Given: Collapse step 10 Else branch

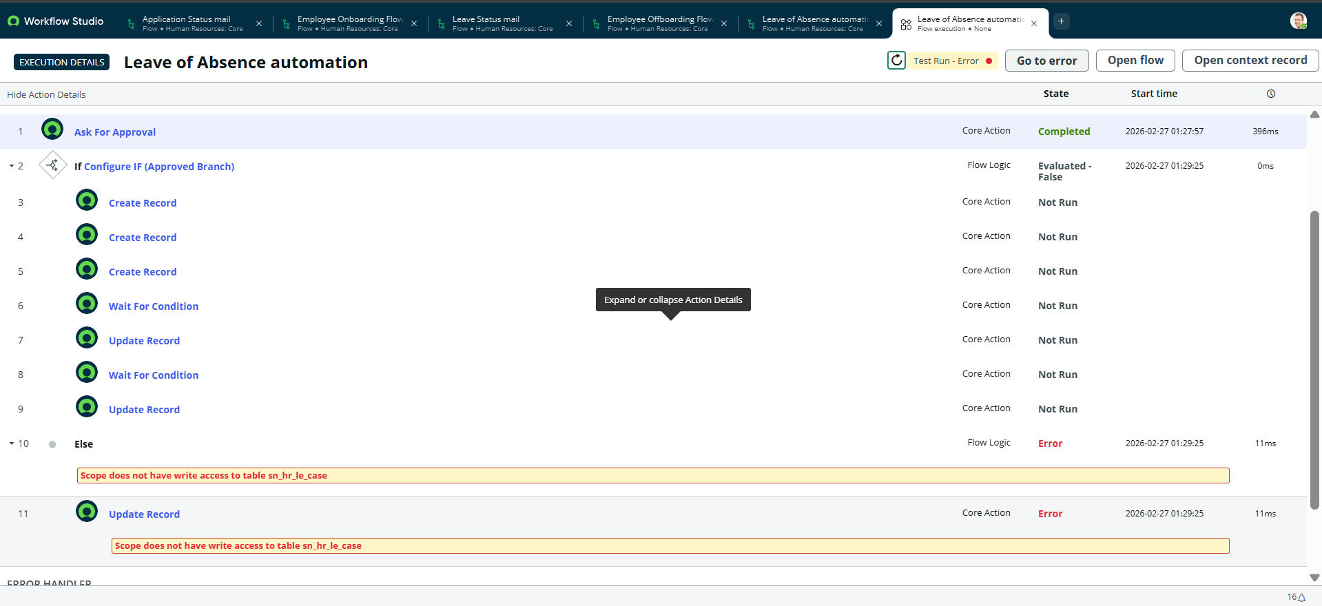Looking at the screenshot, I should [12, 443].
